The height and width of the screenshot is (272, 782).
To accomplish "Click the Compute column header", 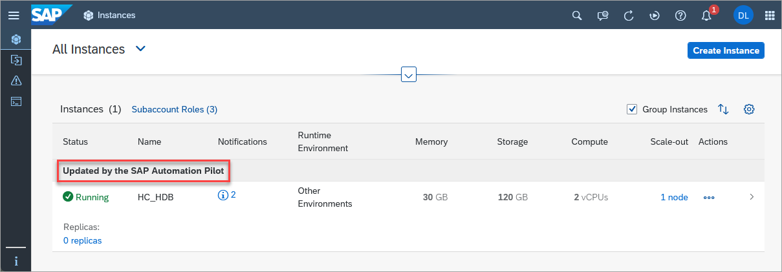I will point(589,141).
